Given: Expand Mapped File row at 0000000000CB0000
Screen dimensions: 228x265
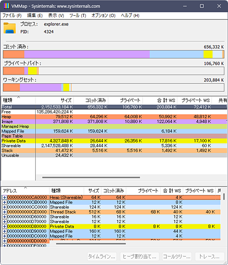Looking at the screenshot, I should coord(5,202).
